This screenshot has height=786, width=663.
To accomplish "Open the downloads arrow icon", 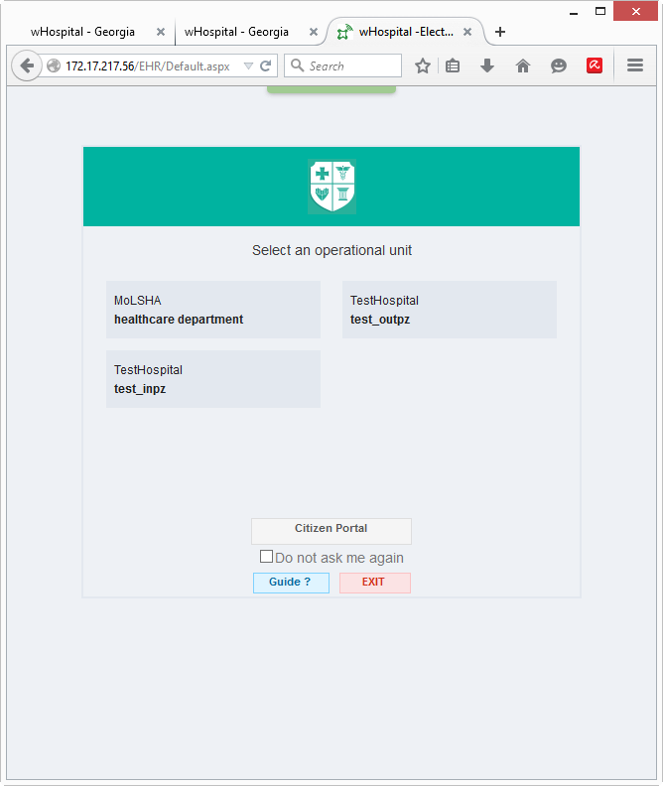I will (x=487, y=65).
